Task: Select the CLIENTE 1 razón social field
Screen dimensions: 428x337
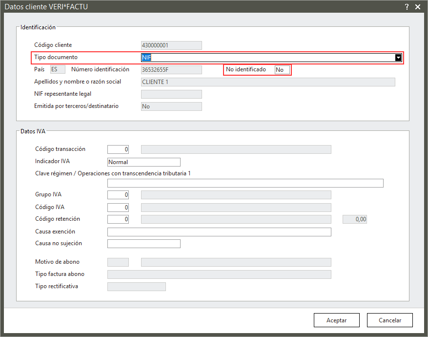Action: tap(267, 82)
